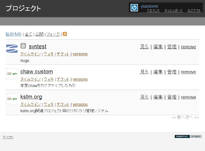Open the RSS feed icon

point(65,34)
